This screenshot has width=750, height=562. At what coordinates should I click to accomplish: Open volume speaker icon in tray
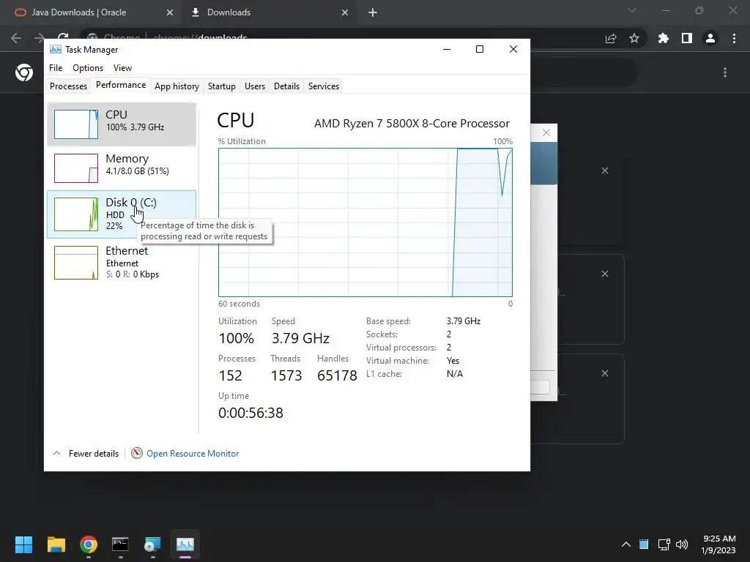pos(682,544)
